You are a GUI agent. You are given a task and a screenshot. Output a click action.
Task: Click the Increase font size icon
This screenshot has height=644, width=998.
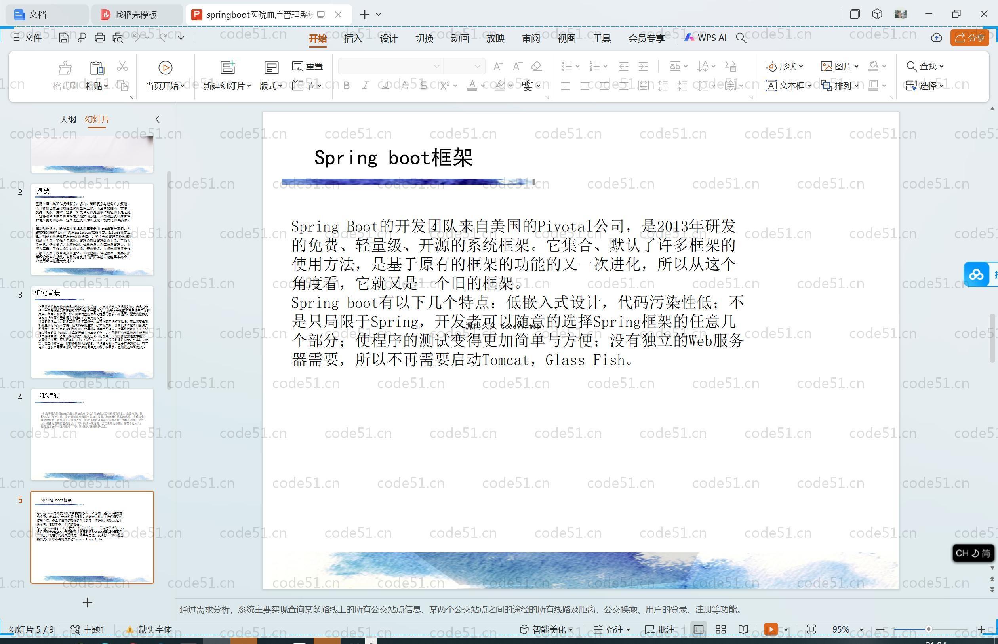(498, 66)
